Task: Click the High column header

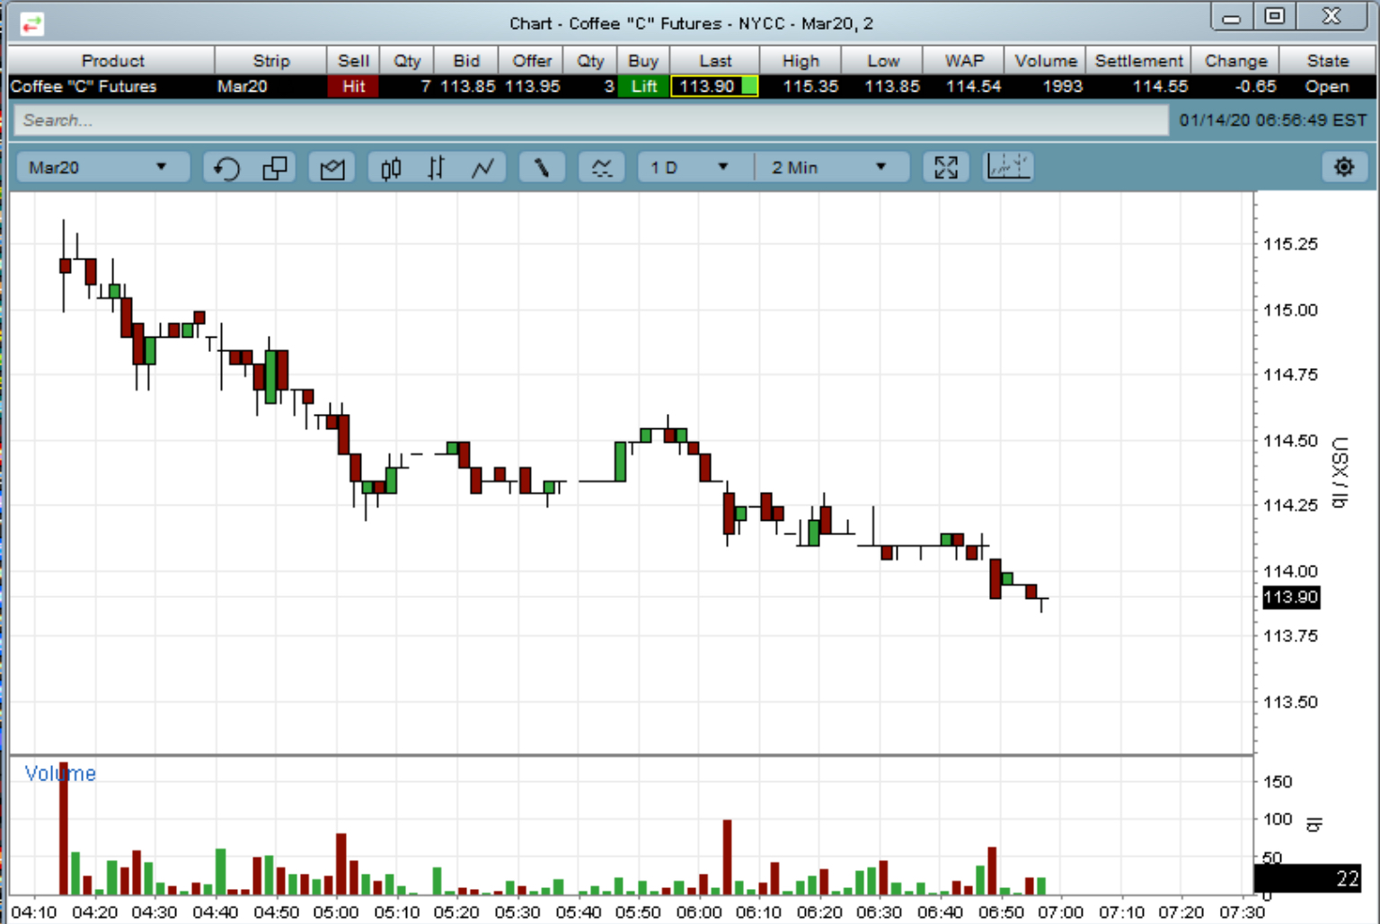Action: point(801,61)
